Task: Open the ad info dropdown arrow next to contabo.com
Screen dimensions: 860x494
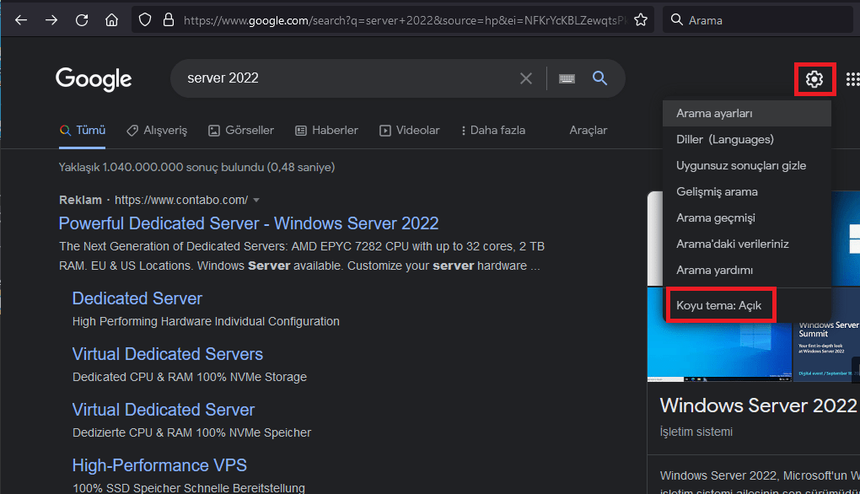Action: coord(256,200)
